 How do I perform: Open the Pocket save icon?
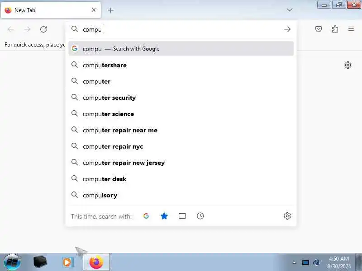pos(319,29)
